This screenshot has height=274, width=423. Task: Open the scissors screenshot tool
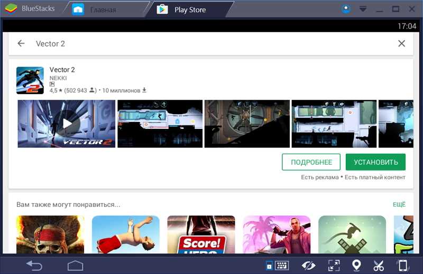pos(379,266)
